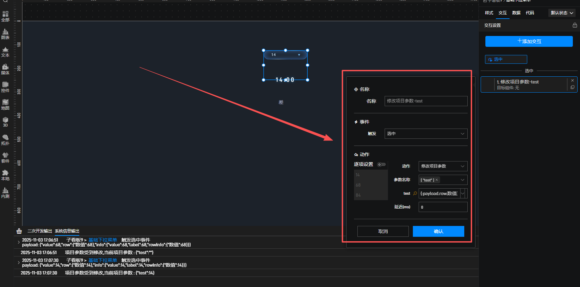The image size is (580, 287).
Task: Expand the 默认状态 state dropdown
Action: pos(562,13)
